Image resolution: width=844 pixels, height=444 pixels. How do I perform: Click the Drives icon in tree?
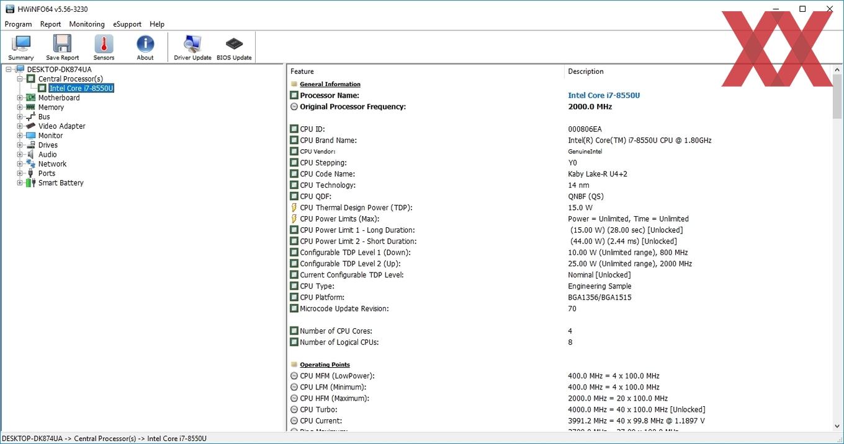(x=30, y=145)
